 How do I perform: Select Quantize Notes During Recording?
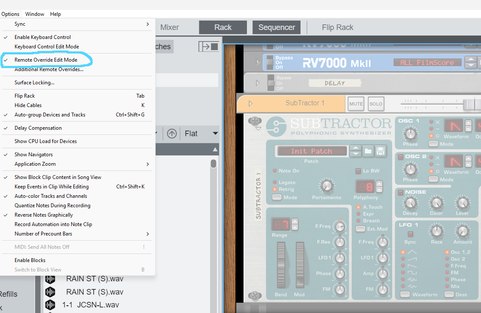pos(77,206)
